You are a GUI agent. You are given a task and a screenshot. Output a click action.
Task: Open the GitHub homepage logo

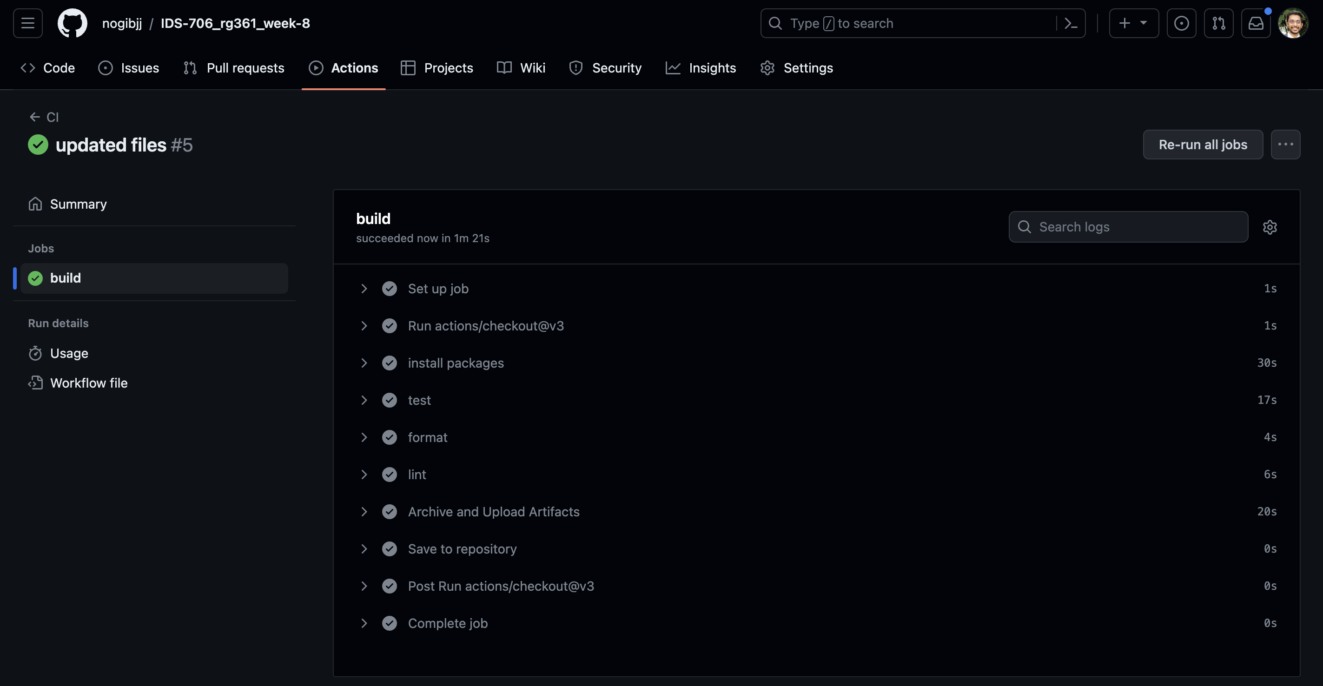[72, 23]
